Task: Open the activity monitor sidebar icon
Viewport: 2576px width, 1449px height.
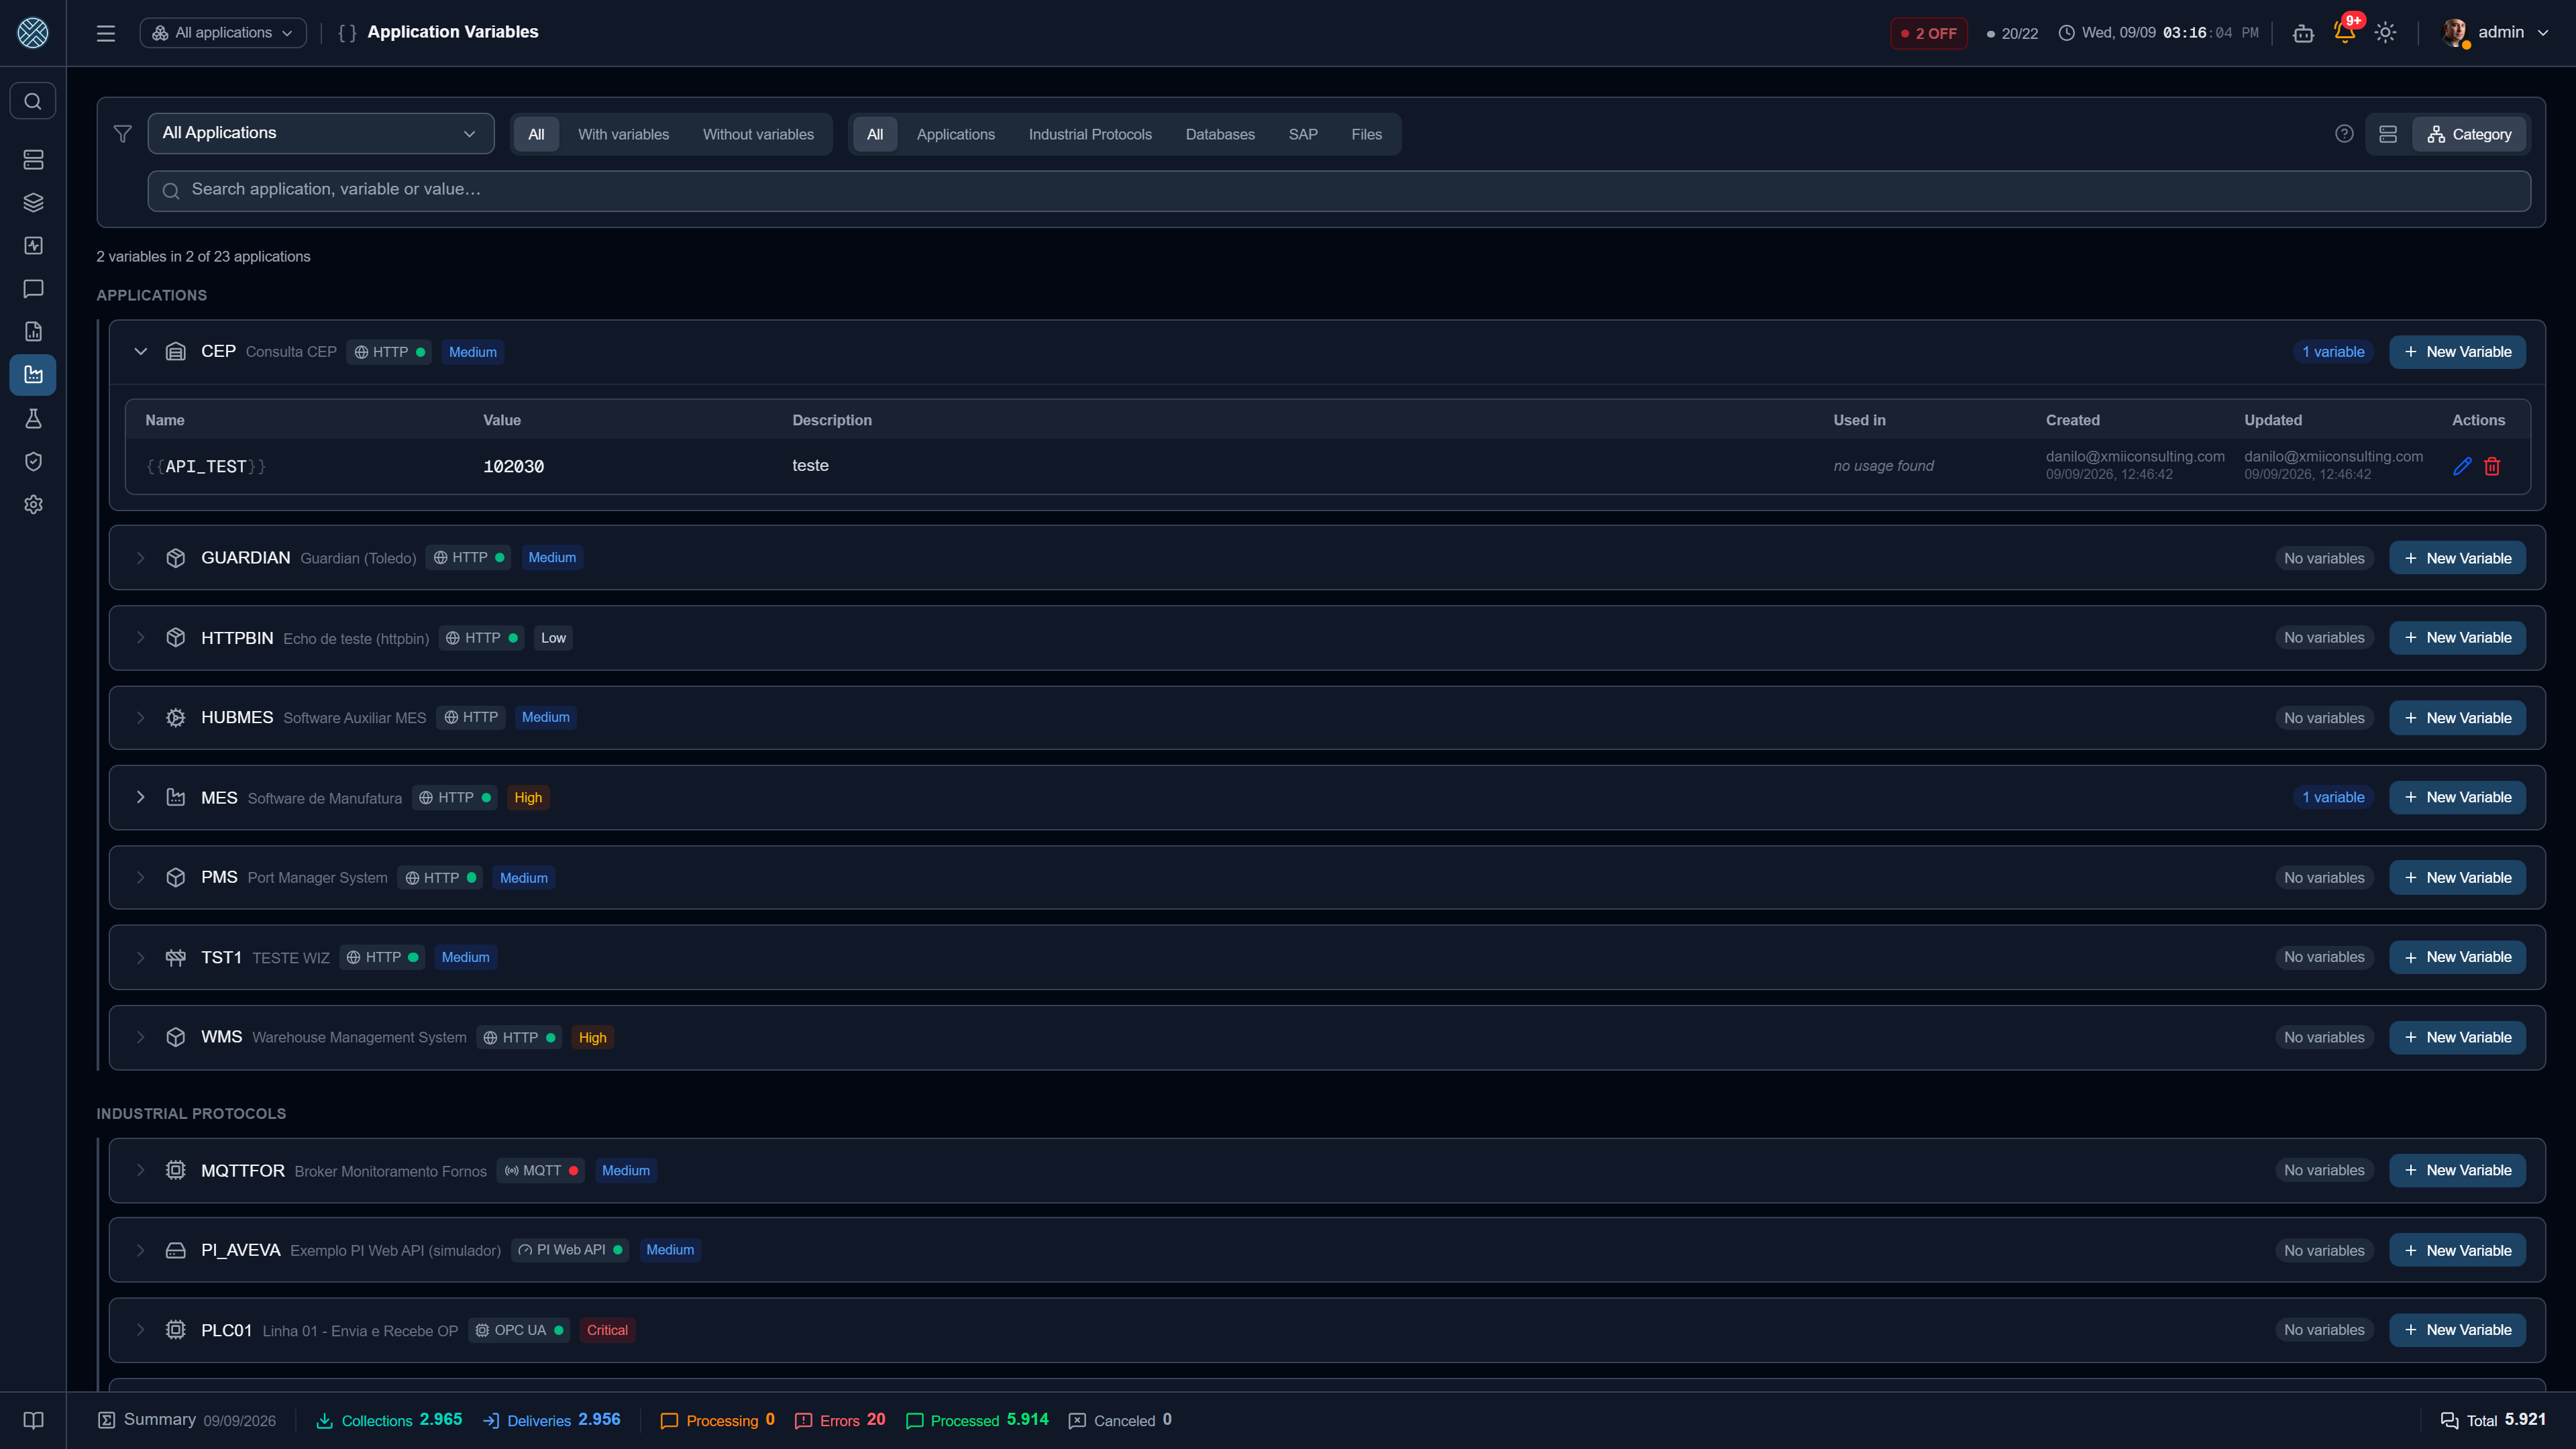Action: pos(33,245)
